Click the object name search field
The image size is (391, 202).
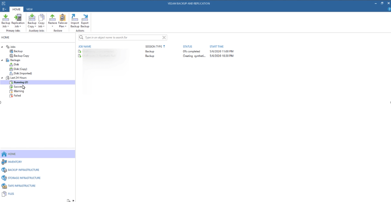tap(123, 37)
